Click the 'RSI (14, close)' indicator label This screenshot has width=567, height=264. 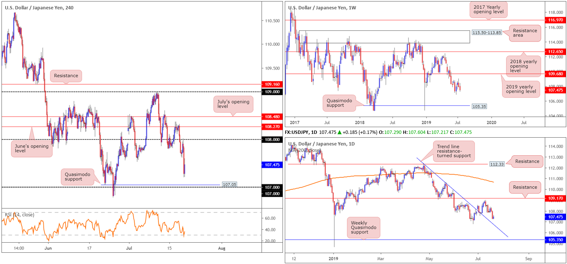coord(20,214)
